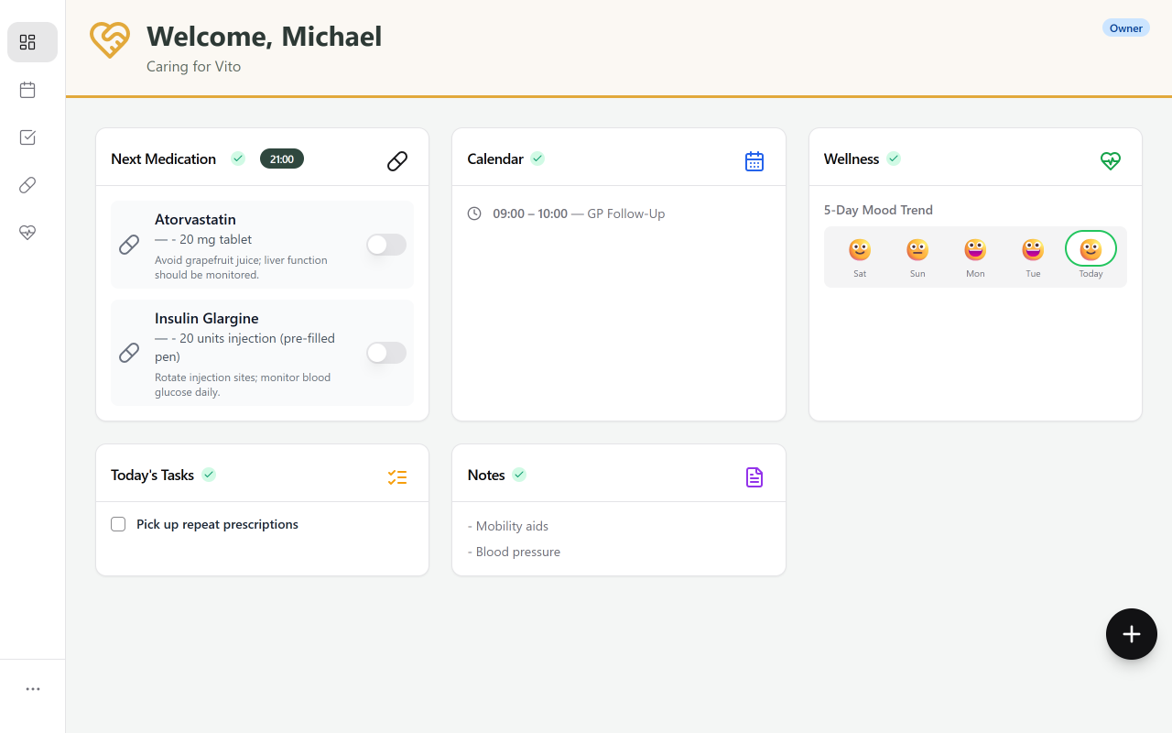The height and width of the screenshot is (733, 1172).
Task: Toggle Insulin Glargine as taken
Action: click(386, 353)
